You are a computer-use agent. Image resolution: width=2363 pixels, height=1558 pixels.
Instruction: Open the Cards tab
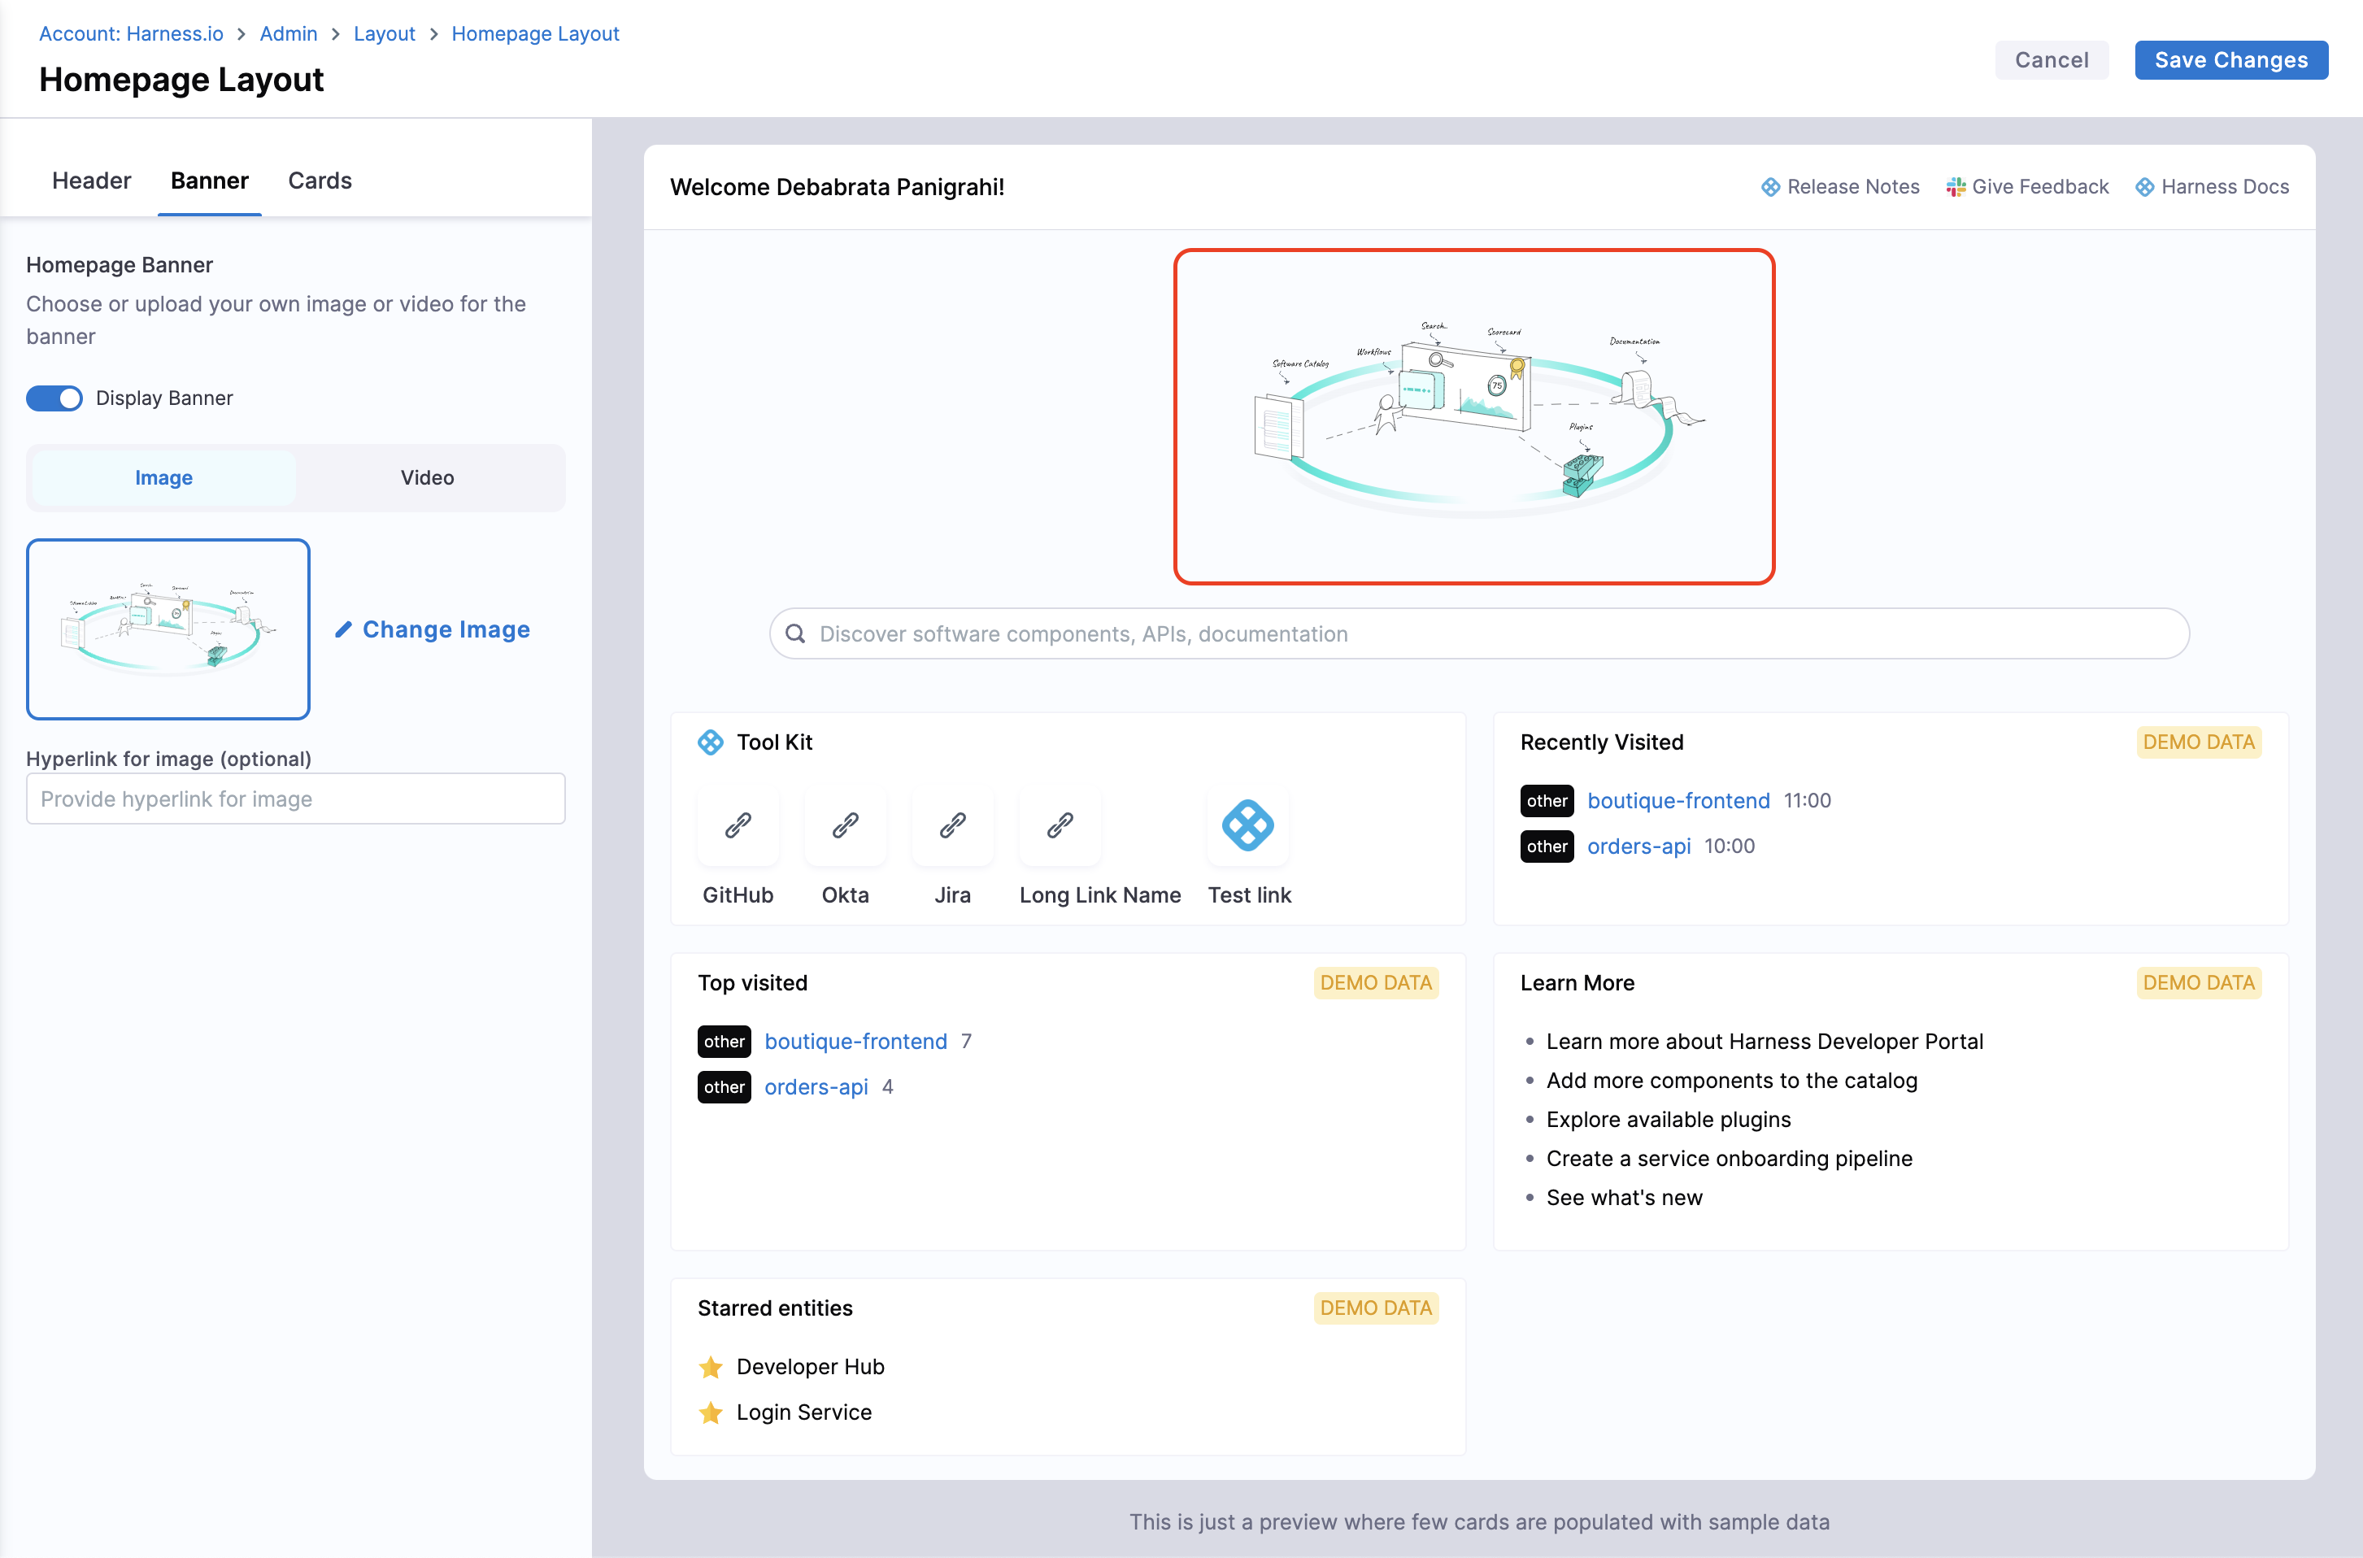pyautogui.click(x=320, y=181)
